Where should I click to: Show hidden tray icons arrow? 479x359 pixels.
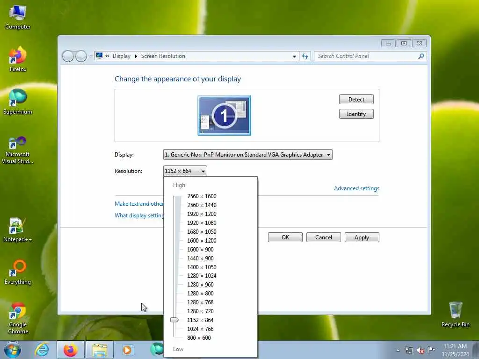(x=398, y=350)
